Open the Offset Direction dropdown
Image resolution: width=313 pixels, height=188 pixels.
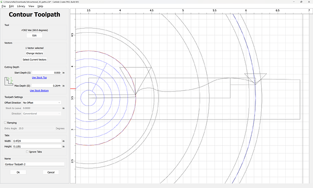click(x=42, y=103)
